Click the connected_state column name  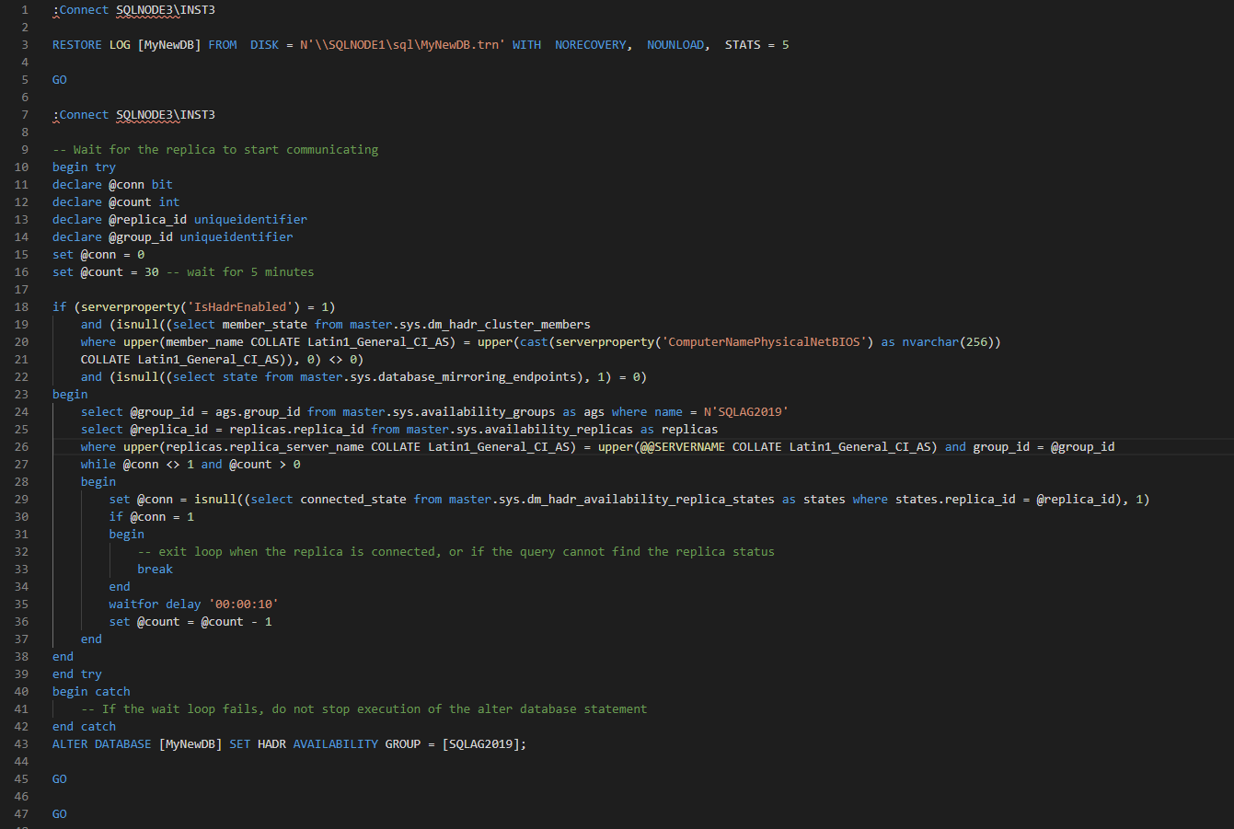(x=353, y=499)
